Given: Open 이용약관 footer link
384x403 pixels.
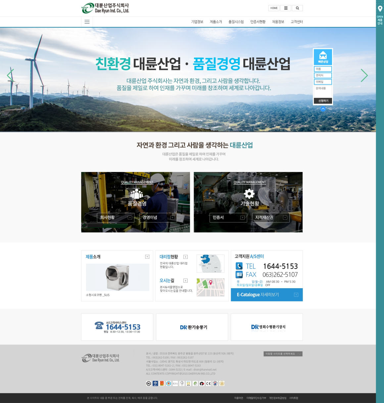Looking at the screenshot, I should [x=239, y=398].
